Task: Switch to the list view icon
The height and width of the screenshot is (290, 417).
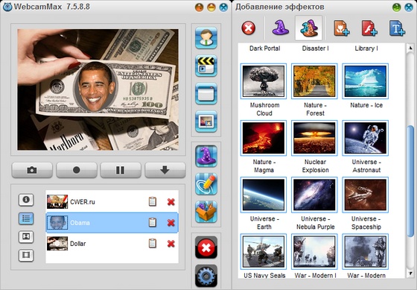Action: [26, 218]
